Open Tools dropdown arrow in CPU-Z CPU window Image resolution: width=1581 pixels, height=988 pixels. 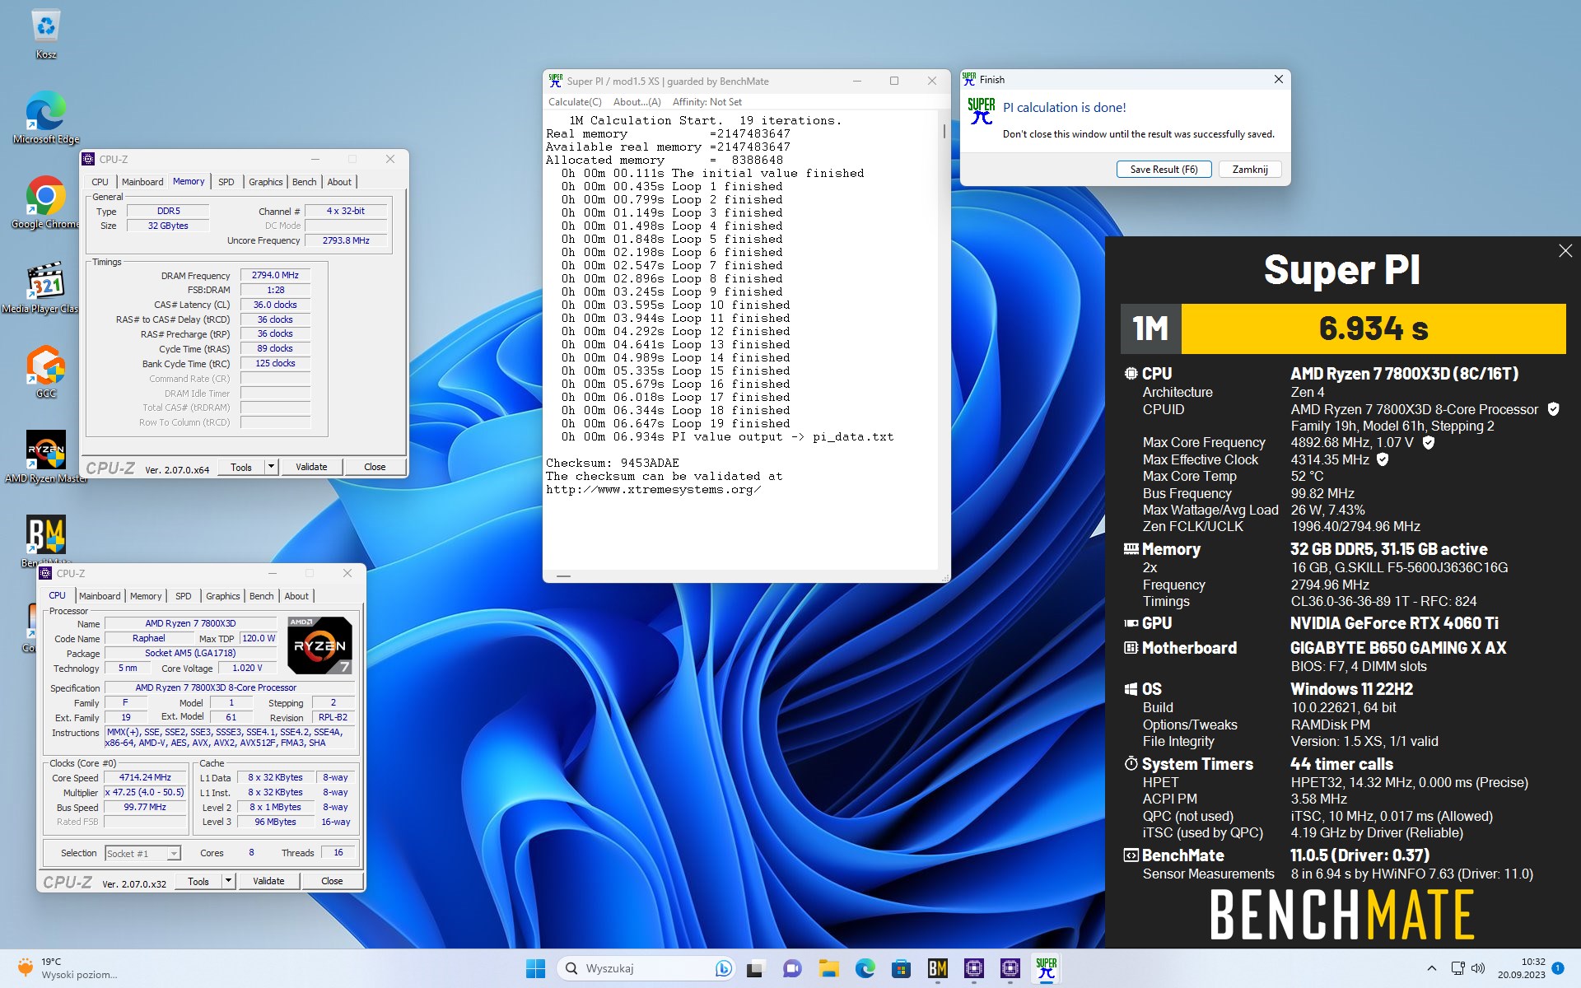coord(228,881)
